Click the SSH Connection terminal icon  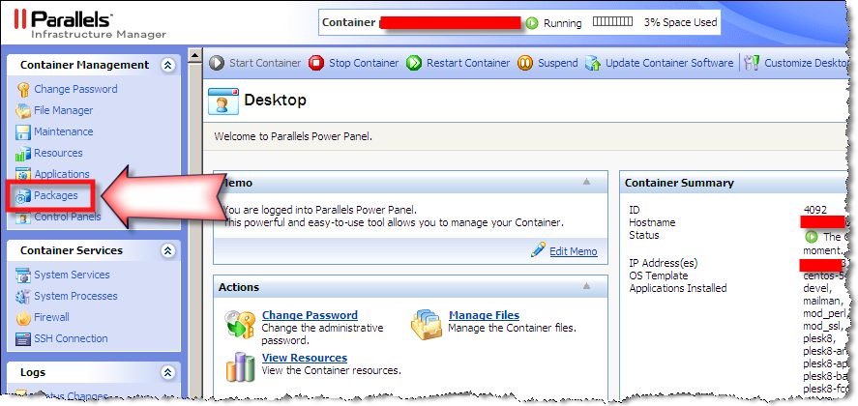[23, 338]
